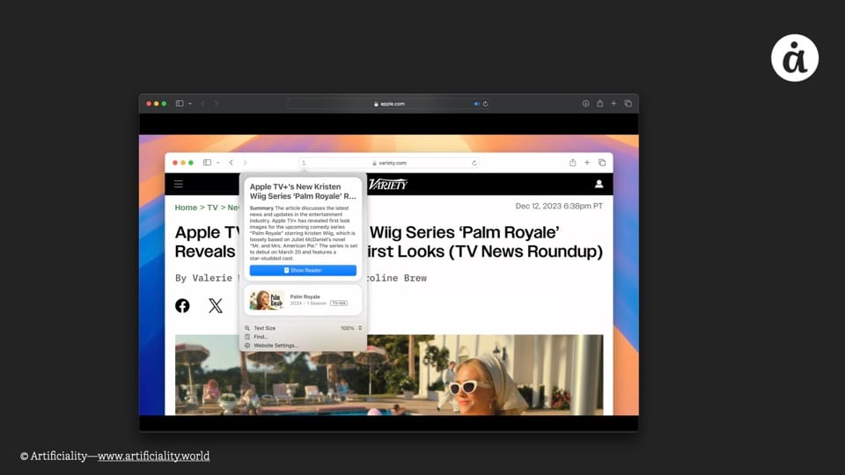
Task: Mute audio in the apple.com address bar
Action: (x=477, y=104)
